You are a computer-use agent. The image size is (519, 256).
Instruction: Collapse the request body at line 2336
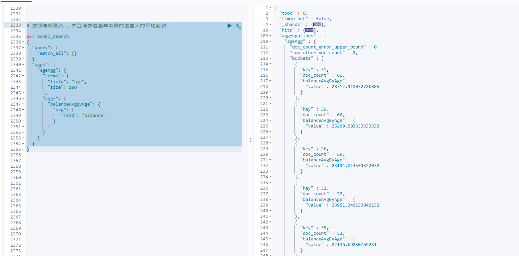click(23, 42)
